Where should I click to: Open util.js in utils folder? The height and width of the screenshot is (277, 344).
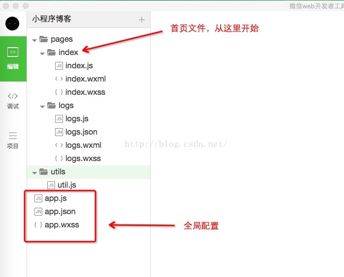(66, 185)
